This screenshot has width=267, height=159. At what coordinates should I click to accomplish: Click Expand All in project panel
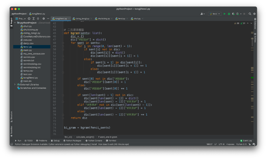tap(34, 19)
